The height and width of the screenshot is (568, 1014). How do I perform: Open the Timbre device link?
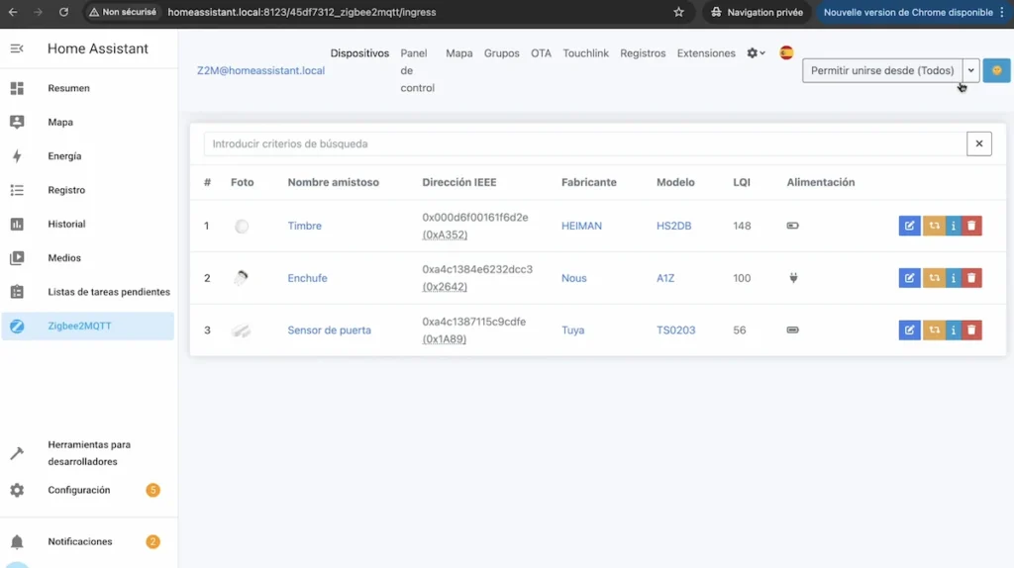305,226
